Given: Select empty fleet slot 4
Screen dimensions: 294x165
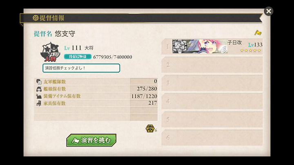Looking at the screenshot, I should 212,101.
